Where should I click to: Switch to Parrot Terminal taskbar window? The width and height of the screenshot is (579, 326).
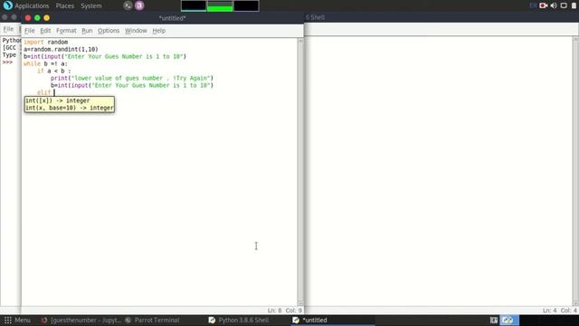tap(153, 320)
